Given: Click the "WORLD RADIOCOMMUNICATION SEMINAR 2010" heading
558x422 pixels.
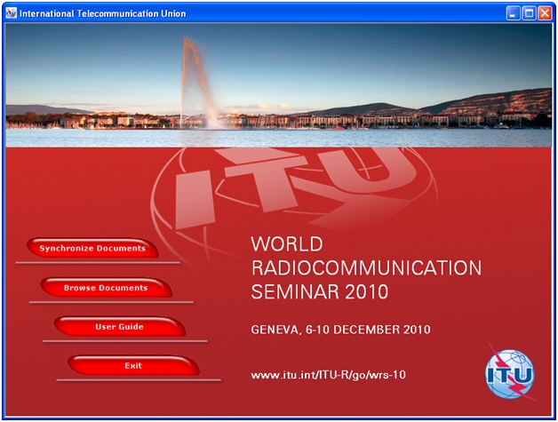Looking at the screenshot, I should 367,268.
